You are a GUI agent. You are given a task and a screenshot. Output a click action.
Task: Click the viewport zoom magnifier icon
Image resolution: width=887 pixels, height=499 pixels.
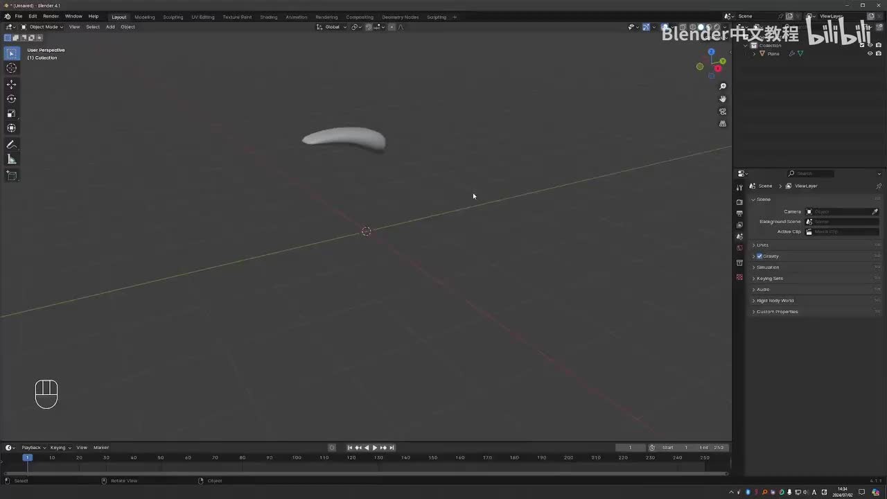click(x=723, y=87)
